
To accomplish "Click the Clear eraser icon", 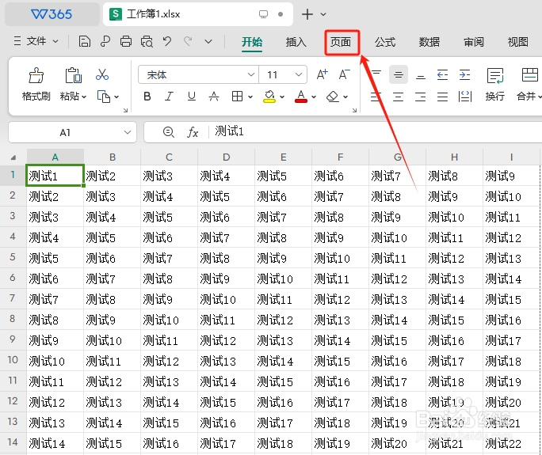I will click(333, 97).
